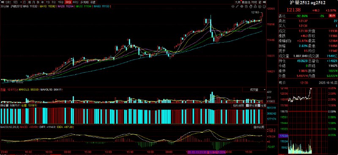Click the stacked-layers icon above chart
338x155 pixels.
point(246,6)
